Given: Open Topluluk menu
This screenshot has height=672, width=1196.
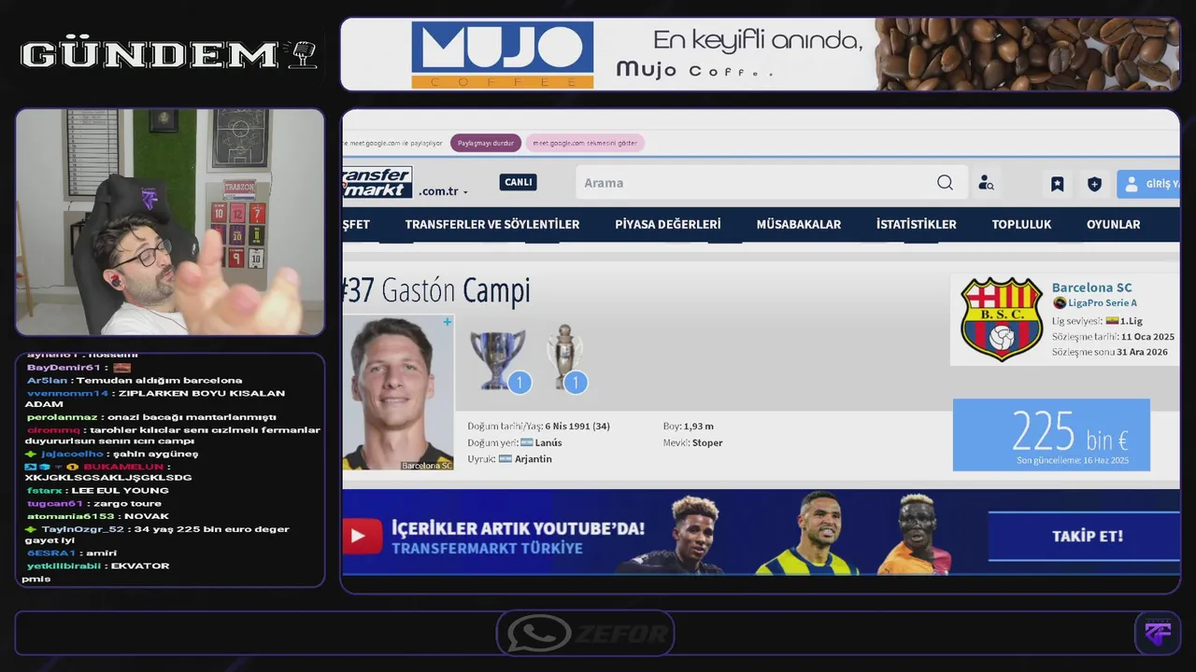Looking at the screenshot, I should (x=1021, y=224).
